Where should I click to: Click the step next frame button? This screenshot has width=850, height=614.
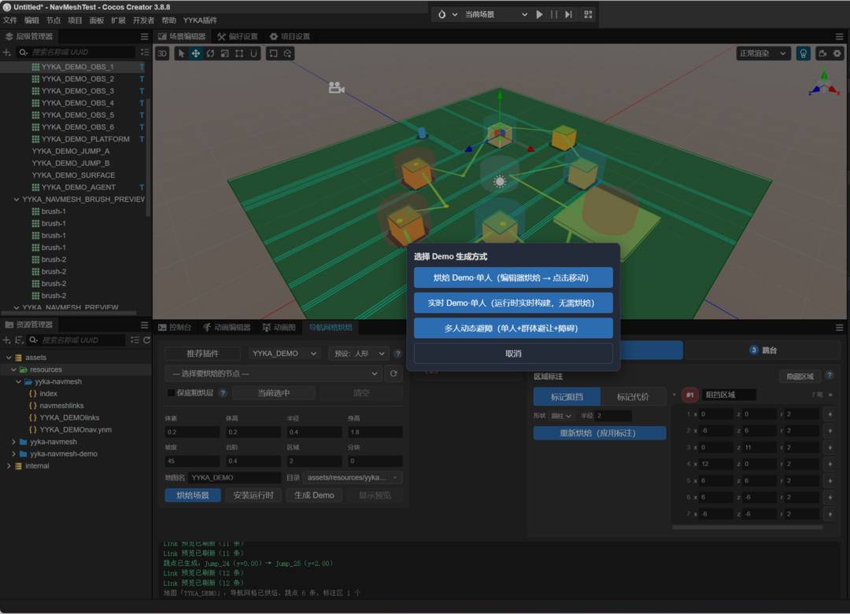[x=568, y=15]
